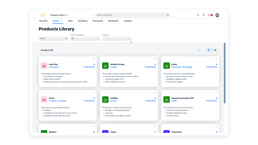Click the Aviation Group green house icon

tap(105, 66)
